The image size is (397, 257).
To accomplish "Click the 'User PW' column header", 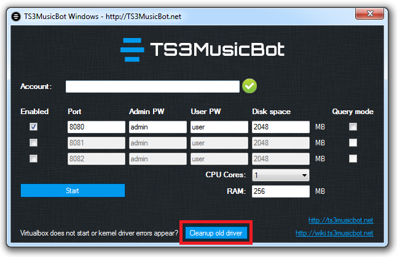I will click(206, 112).
